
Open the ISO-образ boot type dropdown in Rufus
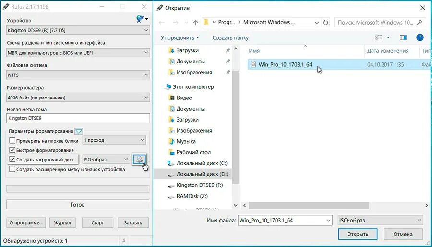point(106,159)
